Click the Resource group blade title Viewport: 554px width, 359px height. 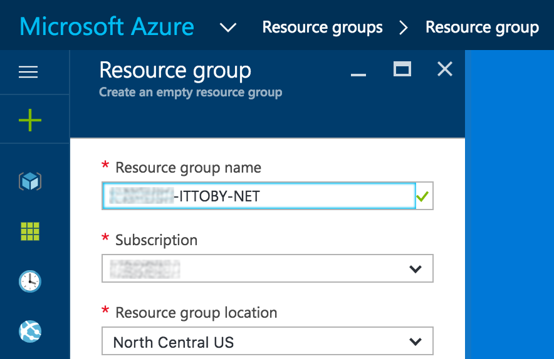click(175, 70)
